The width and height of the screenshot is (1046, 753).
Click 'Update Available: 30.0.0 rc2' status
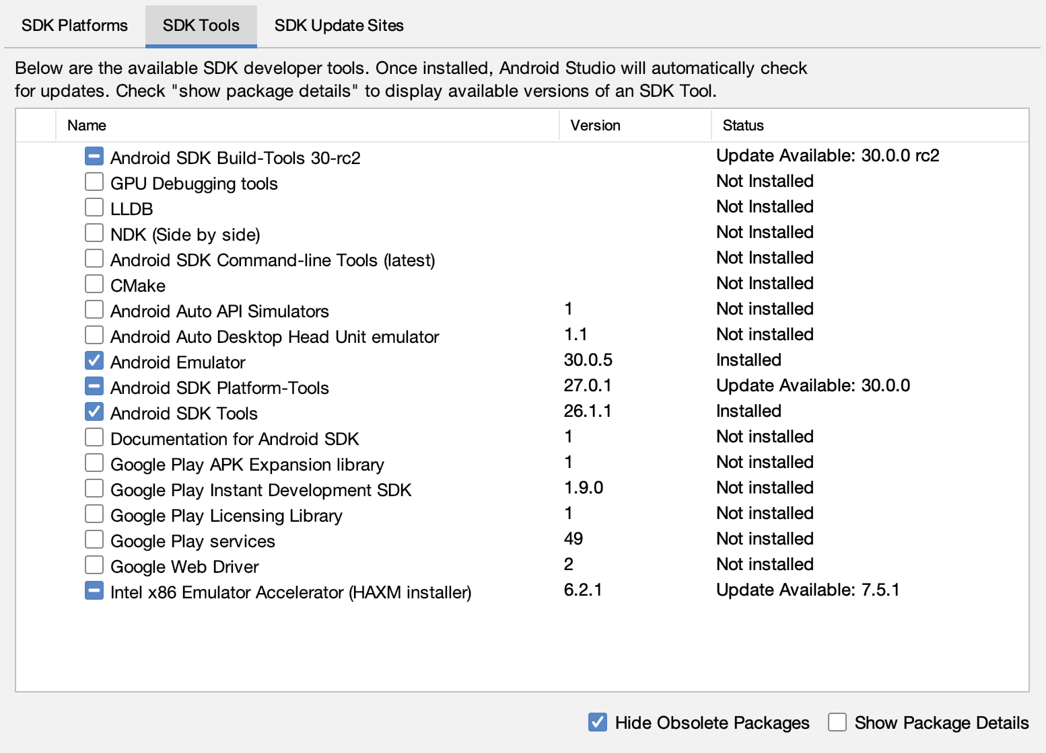[827, 155]
